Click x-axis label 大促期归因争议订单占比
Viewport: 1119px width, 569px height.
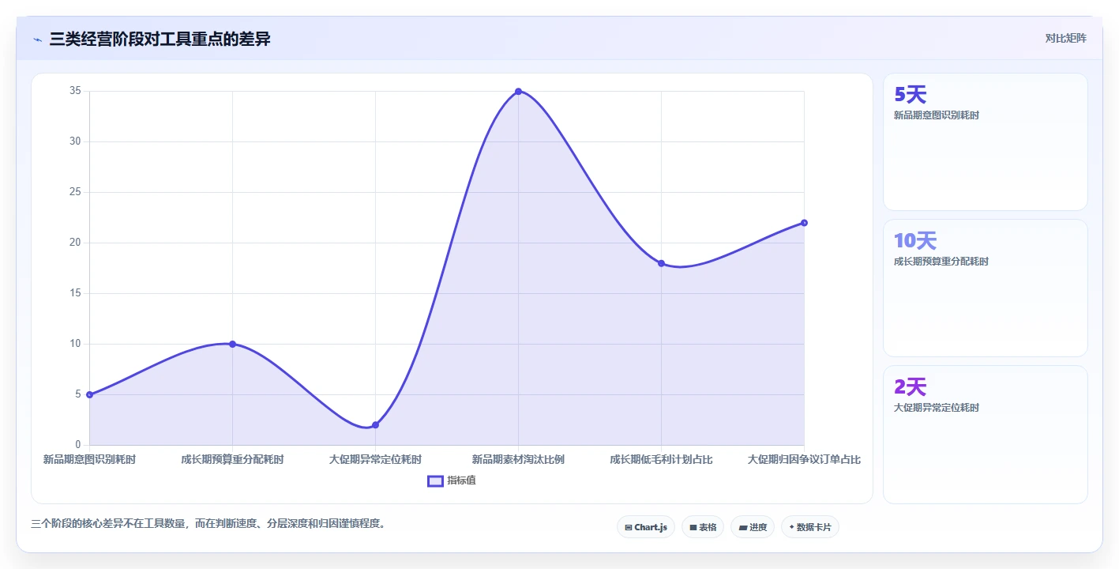click(804, 459)
